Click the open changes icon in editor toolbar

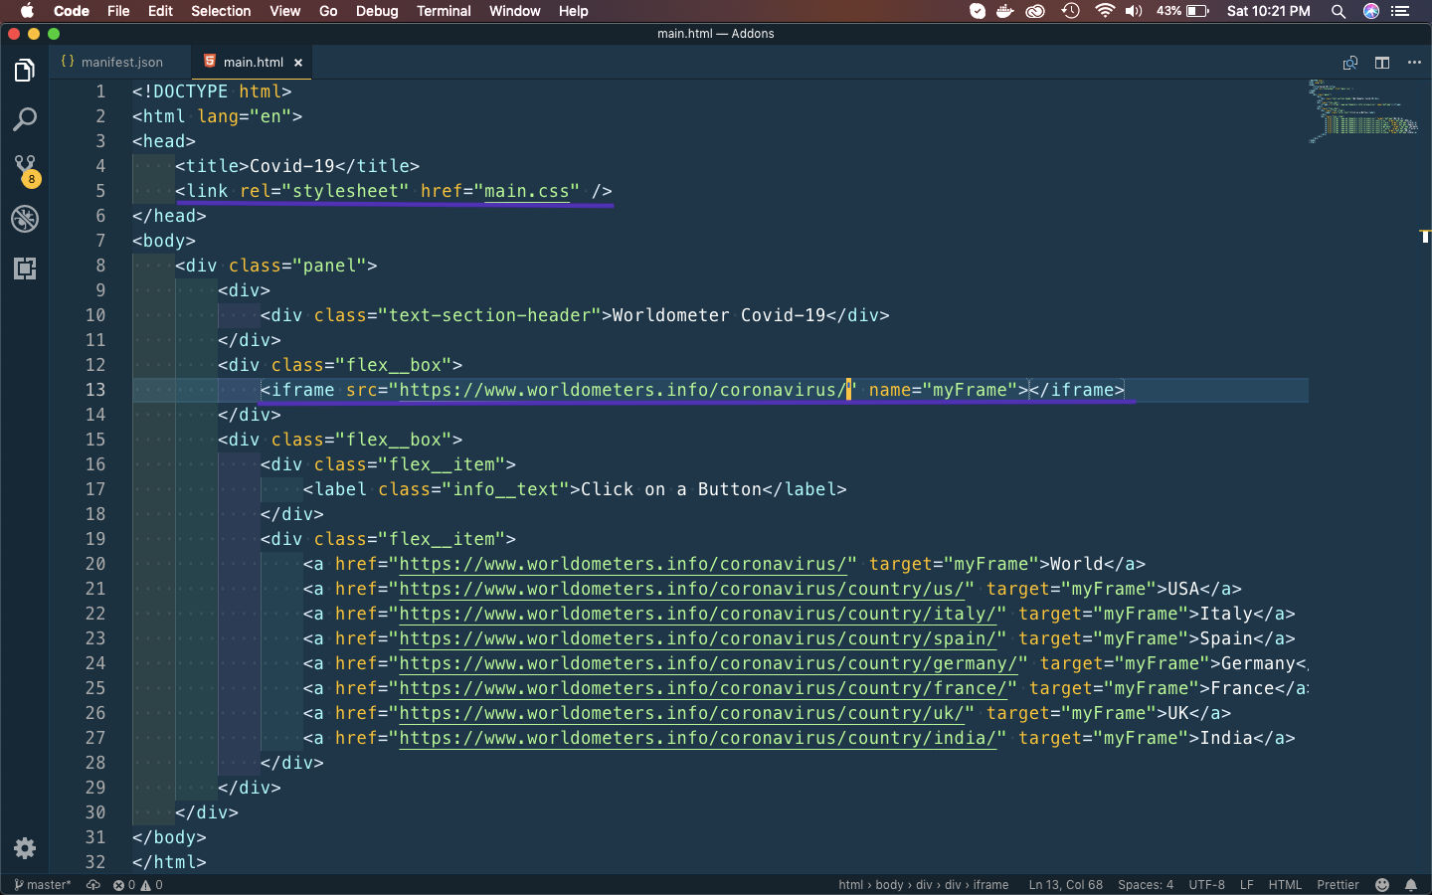pyautogui.click(x=1349, y=63)
